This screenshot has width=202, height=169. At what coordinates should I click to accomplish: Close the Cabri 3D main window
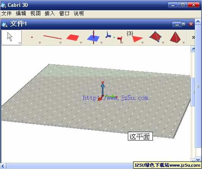click(x=194, y=5)
